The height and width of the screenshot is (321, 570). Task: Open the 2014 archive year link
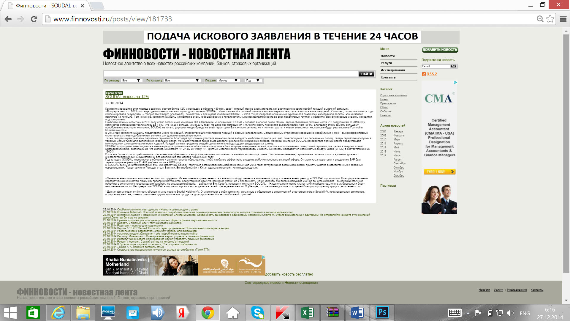tap(383, 155)
